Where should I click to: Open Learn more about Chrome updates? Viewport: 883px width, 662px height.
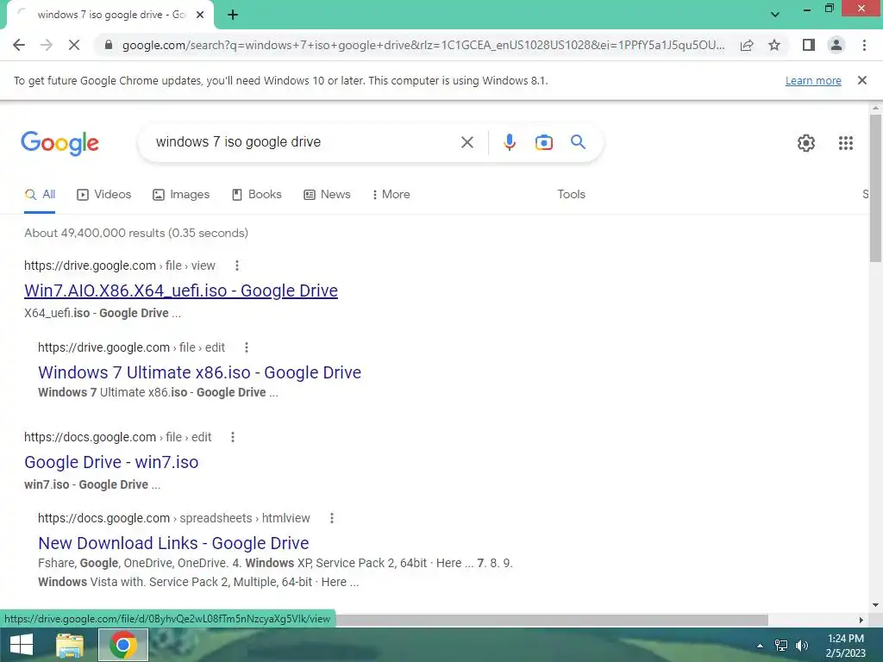(813, 80)
